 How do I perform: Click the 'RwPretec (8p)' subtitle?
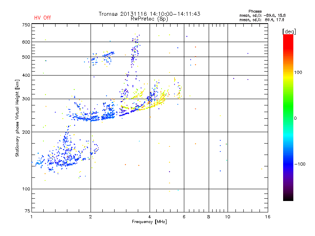point(149,19)
